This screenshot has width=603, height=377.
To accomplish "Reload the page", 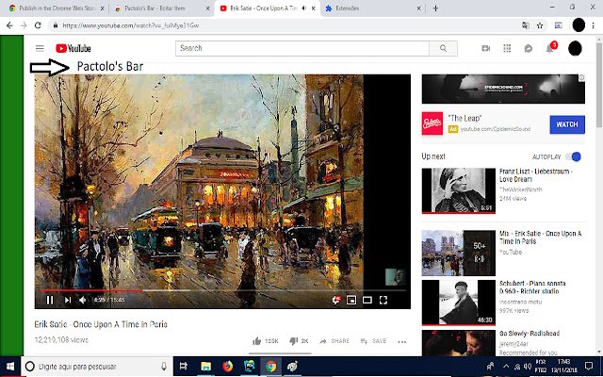I will point(38,25).
